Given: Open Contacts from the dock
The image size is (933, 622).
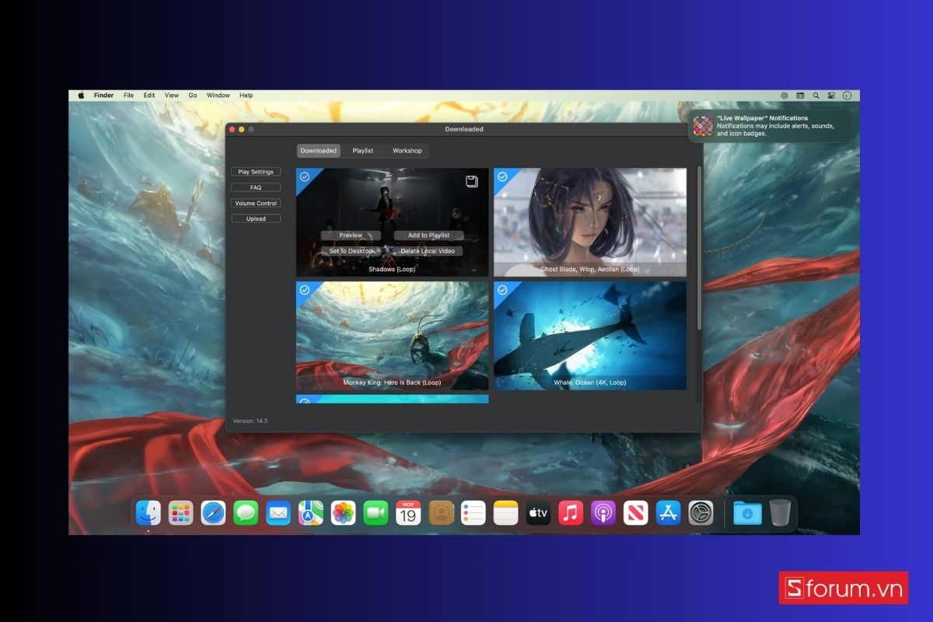Looking at the screenshot, I should (441, 513).
